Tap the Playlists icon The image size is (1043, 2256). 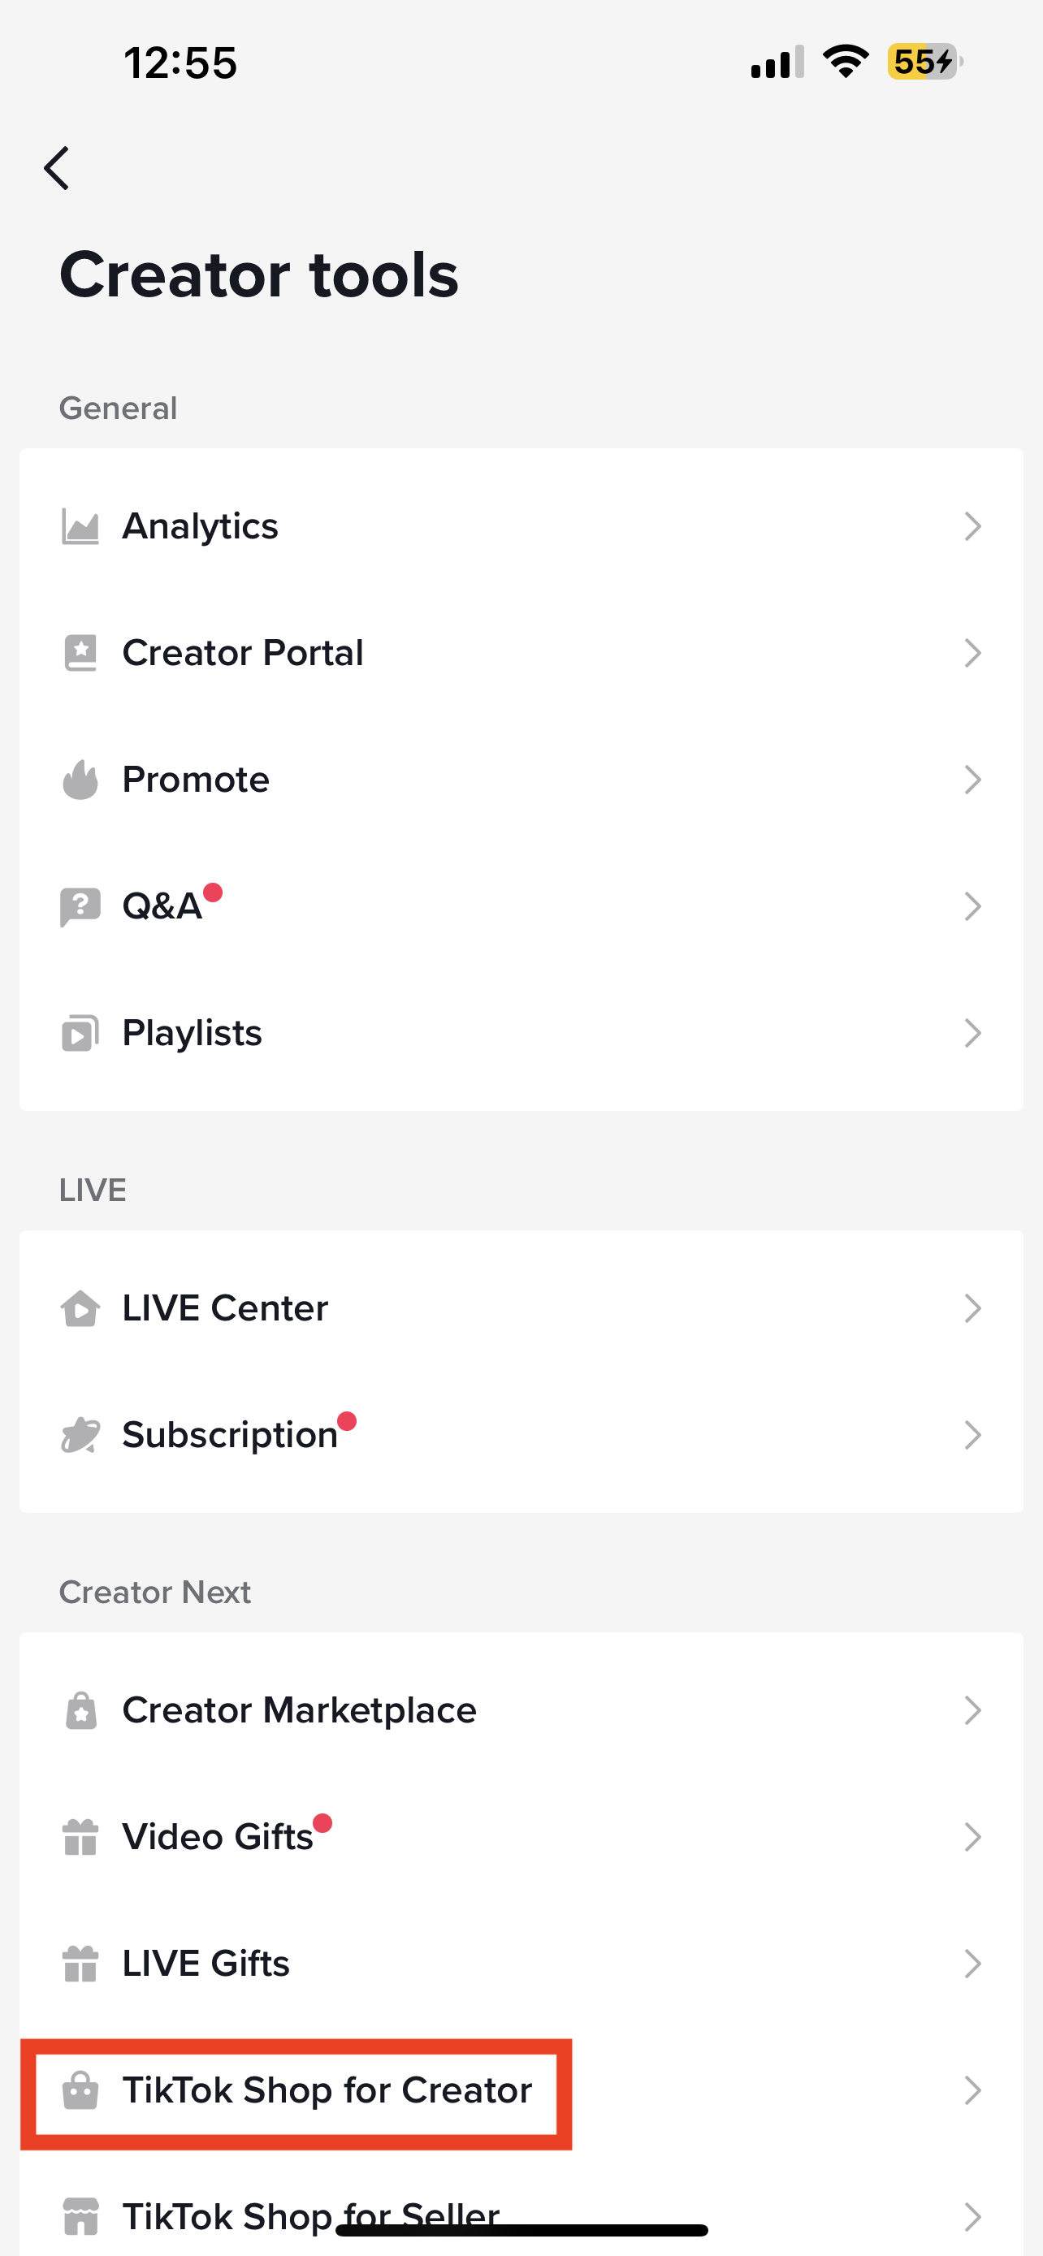pyautogui.click(x=80, y=1034)
